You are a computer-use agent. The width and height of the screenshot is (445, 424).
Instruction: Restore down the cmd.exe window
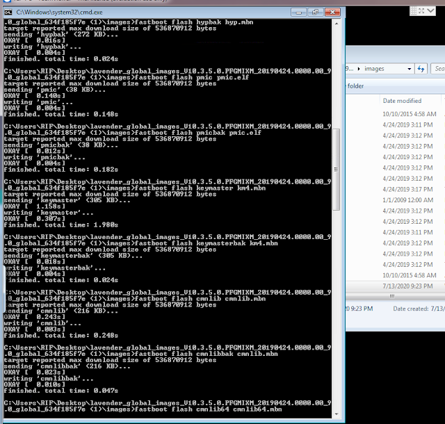pos(315,13)
